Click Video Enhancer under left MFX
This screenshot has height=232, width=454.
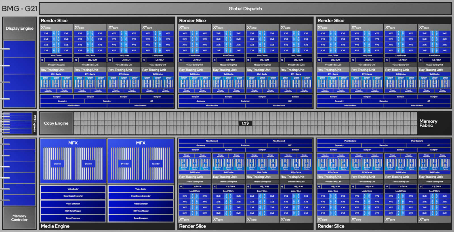click(x=73, y=204)
